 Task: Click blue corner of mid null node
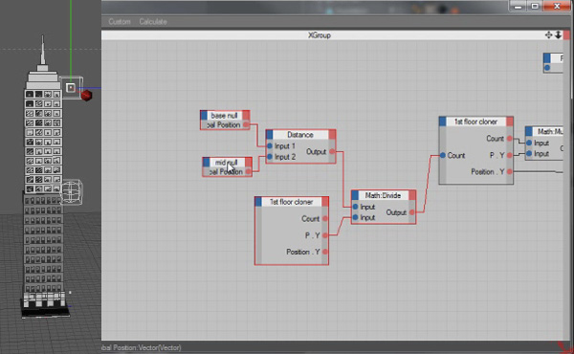click(x=206, y=163)
